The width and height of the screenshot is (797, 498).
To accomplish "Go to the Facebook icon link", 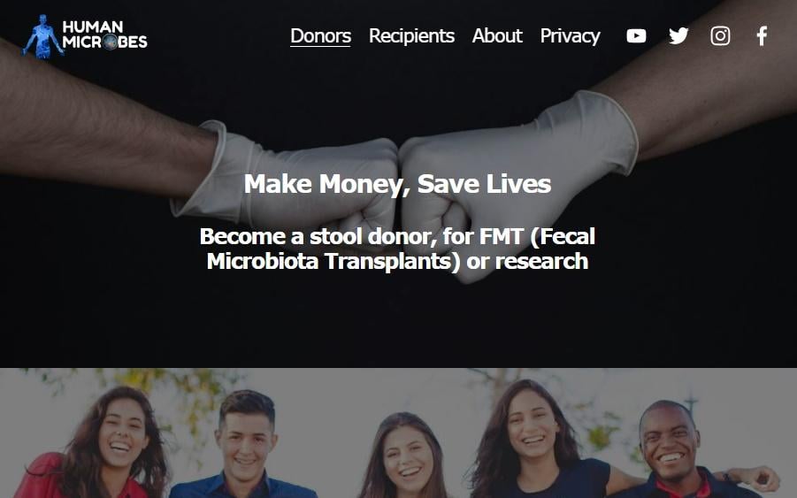I will pyautogui.click(x=762, y=36).
